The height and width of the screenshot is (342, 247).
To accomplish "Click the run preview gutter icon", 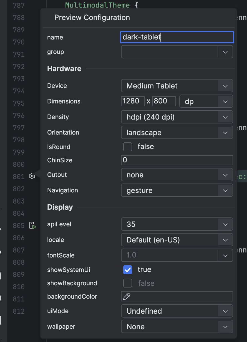I will coord(32,225).
